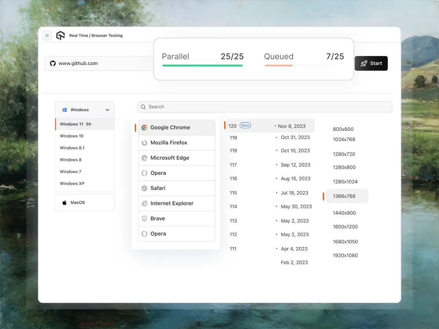Choose 1680x1050 resolution
Viewport: 439px width, 329px height.
coord(345,242)
